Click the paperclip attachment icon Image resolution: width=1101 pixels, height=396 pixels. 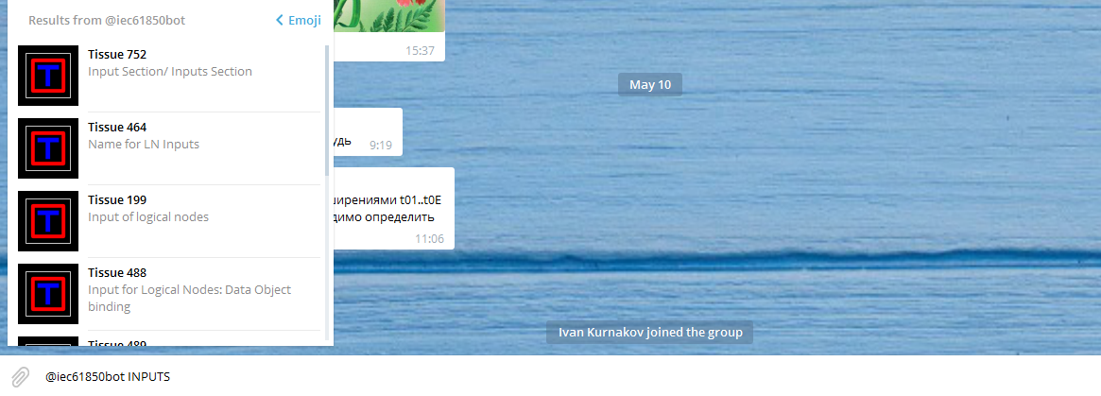point(21,377)
